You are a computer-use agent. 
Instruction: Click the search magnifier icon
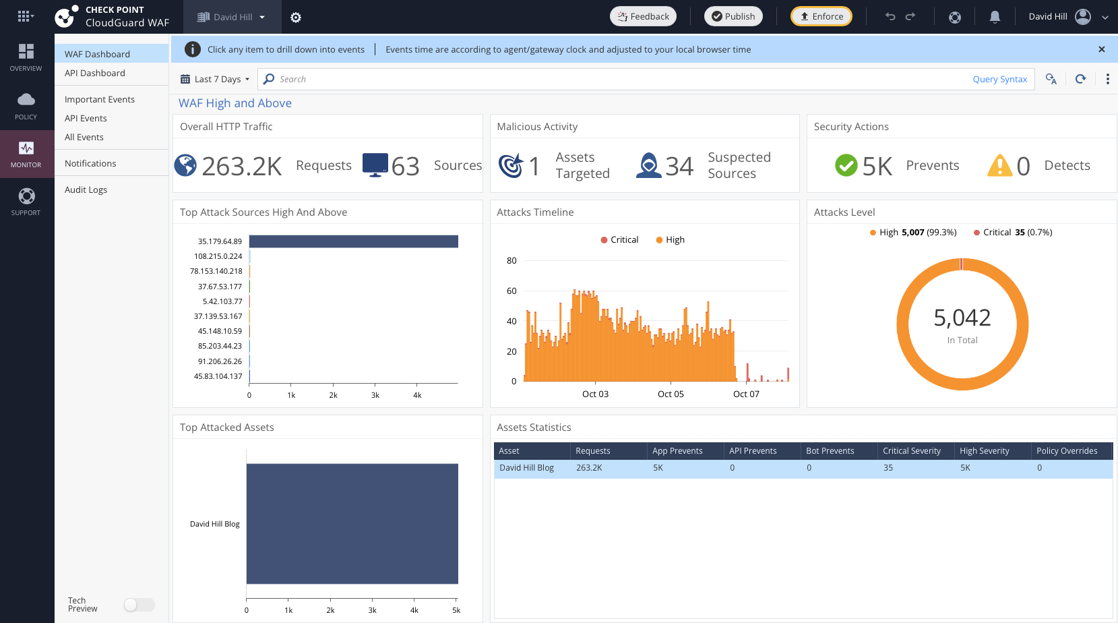269,79
